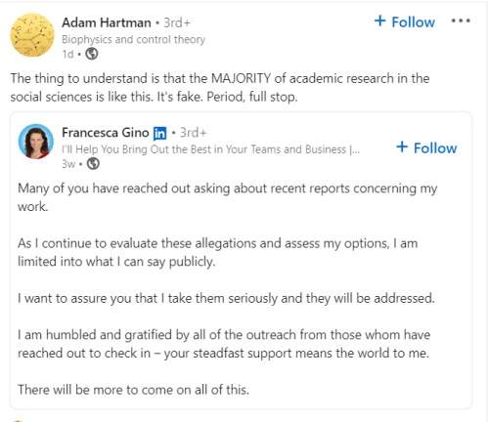The image size is (488, 422).
Task: Open Francesca Gino's profile photo
Action: tap(36, 142)
